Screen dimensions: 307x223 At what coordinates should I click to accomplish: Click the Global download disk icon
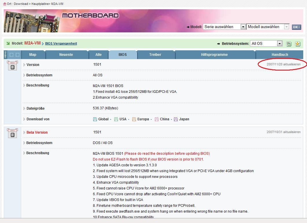[x=95, y=119]
